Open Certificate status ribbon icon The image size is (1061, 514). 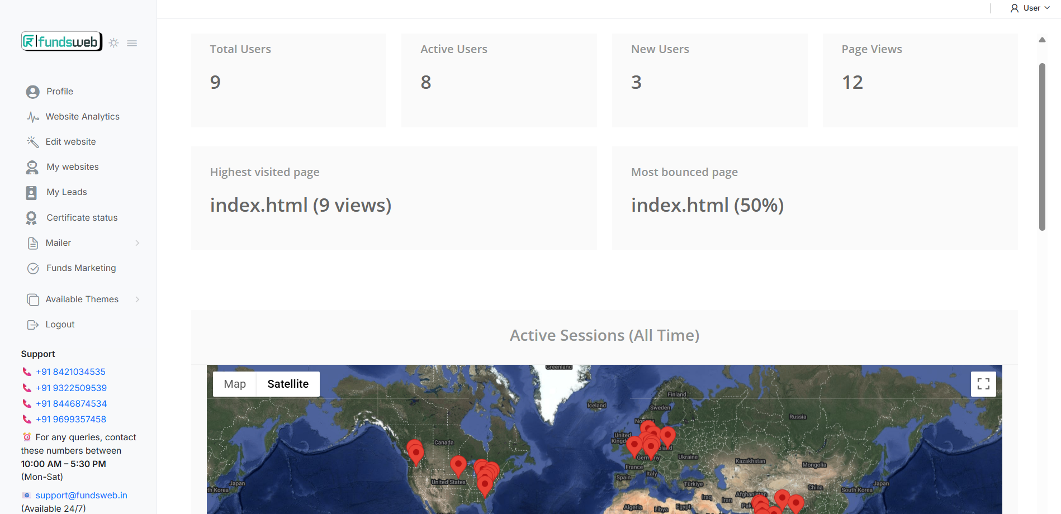point(32,218)
